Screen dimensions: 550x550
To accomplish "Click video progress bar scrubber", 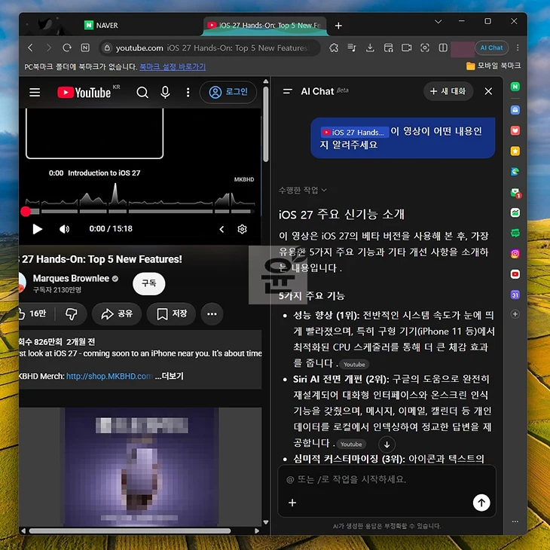I will tap(26, 211).
